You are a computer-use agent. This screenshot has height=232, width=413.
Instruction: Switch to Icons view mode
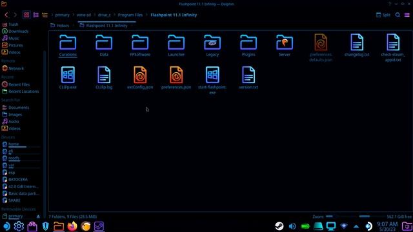point(26,15)
